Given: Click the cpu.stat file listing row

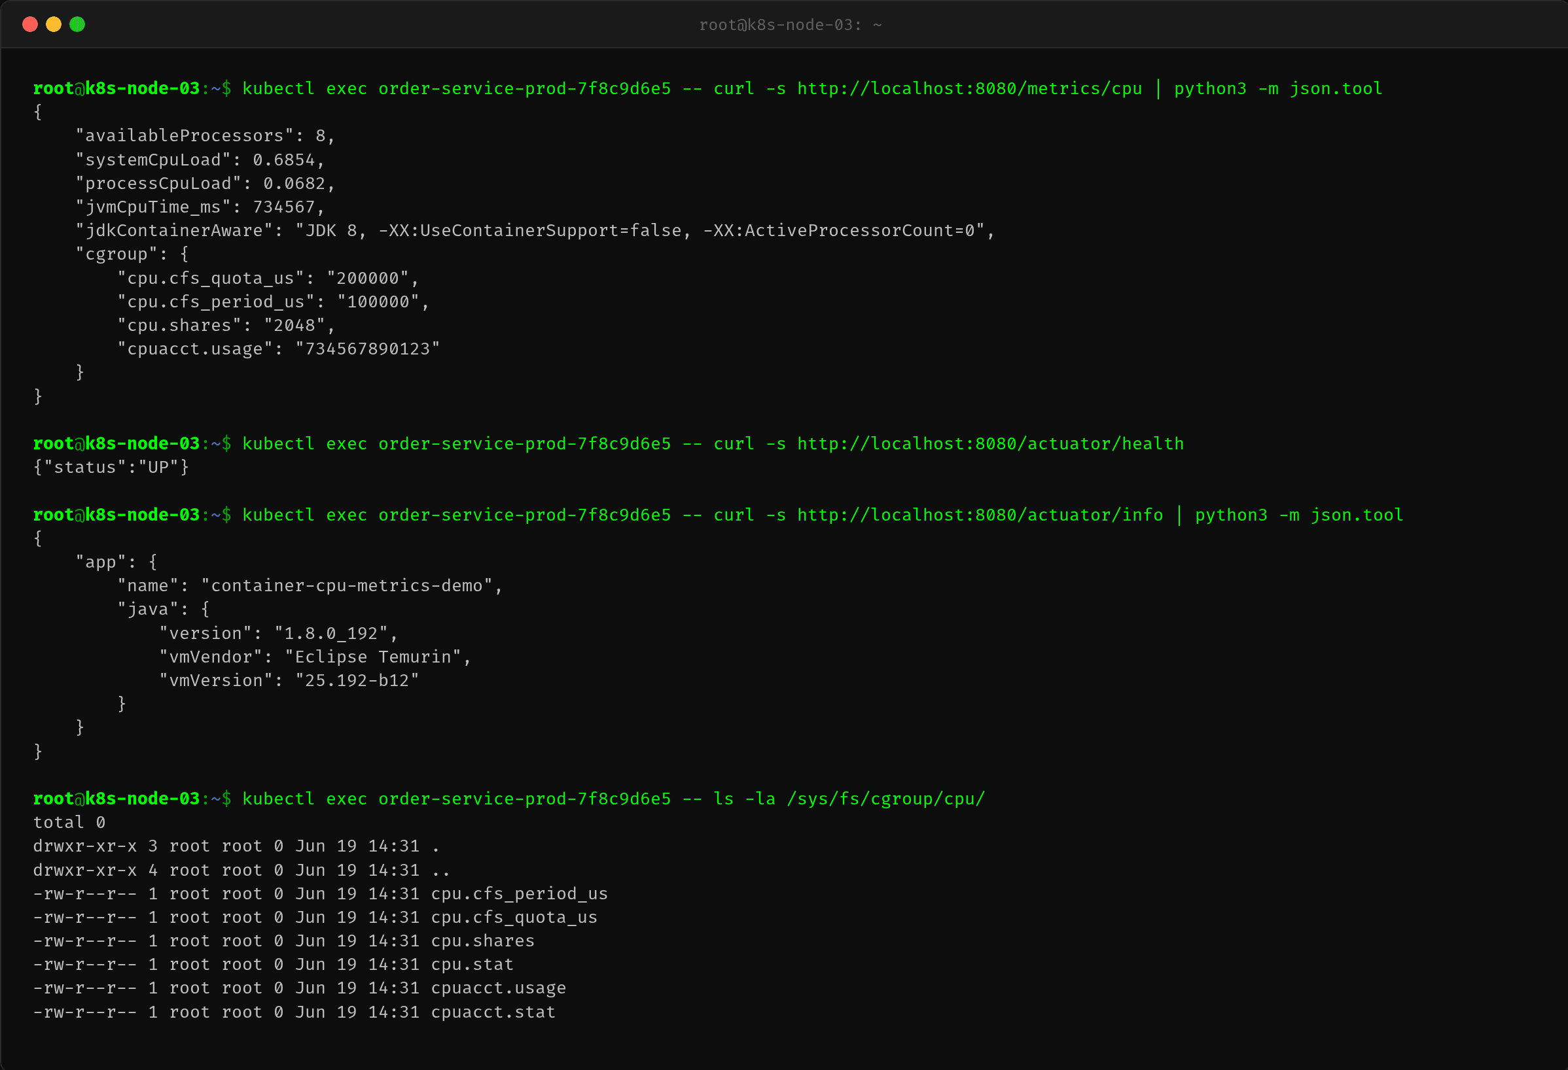Looking at the screenshot, I should pos(274,965).
